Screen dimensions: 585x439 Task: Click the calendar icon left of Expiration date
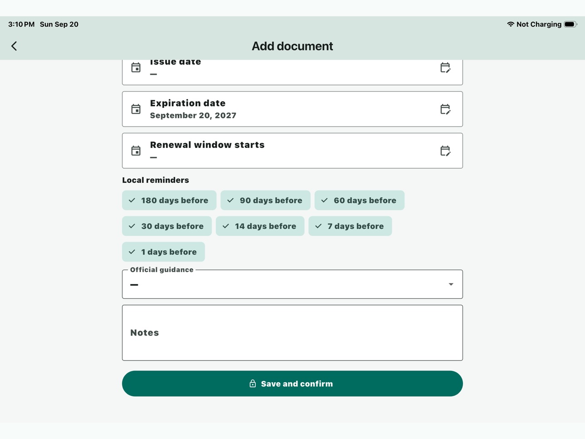coord(136,109)
